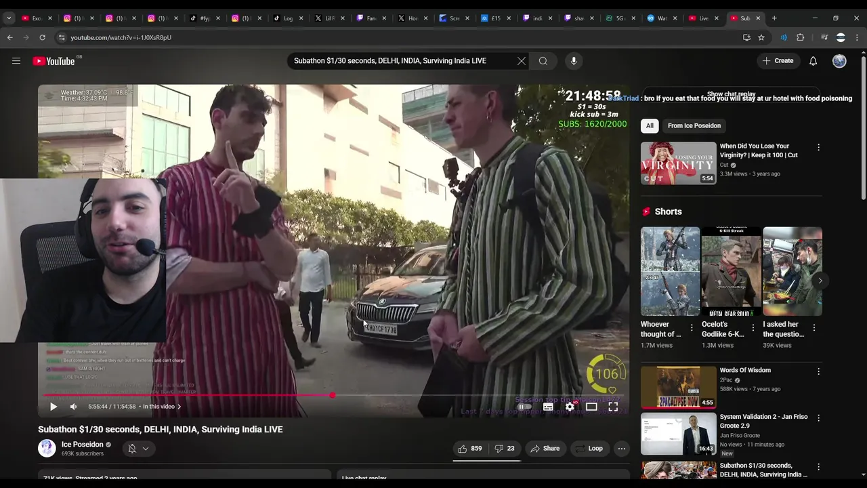This screenshot has width=867, height=488.
Task: Install app icon in address bar
Action: [x=746, y=37]
